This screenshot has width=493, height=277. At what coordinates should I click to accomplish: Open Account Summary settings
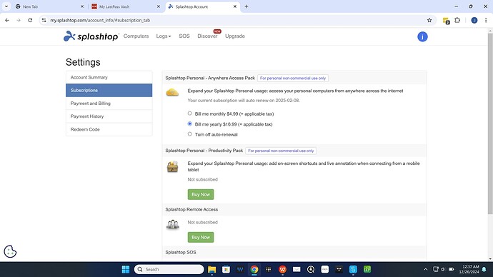pos(109,77)
